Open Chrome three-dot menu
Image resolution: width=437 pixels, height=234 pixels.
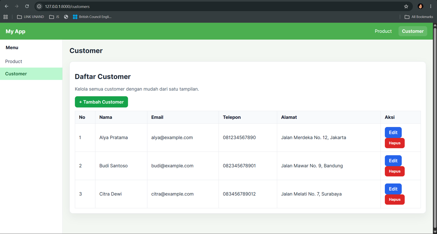[x=431, y=6]
